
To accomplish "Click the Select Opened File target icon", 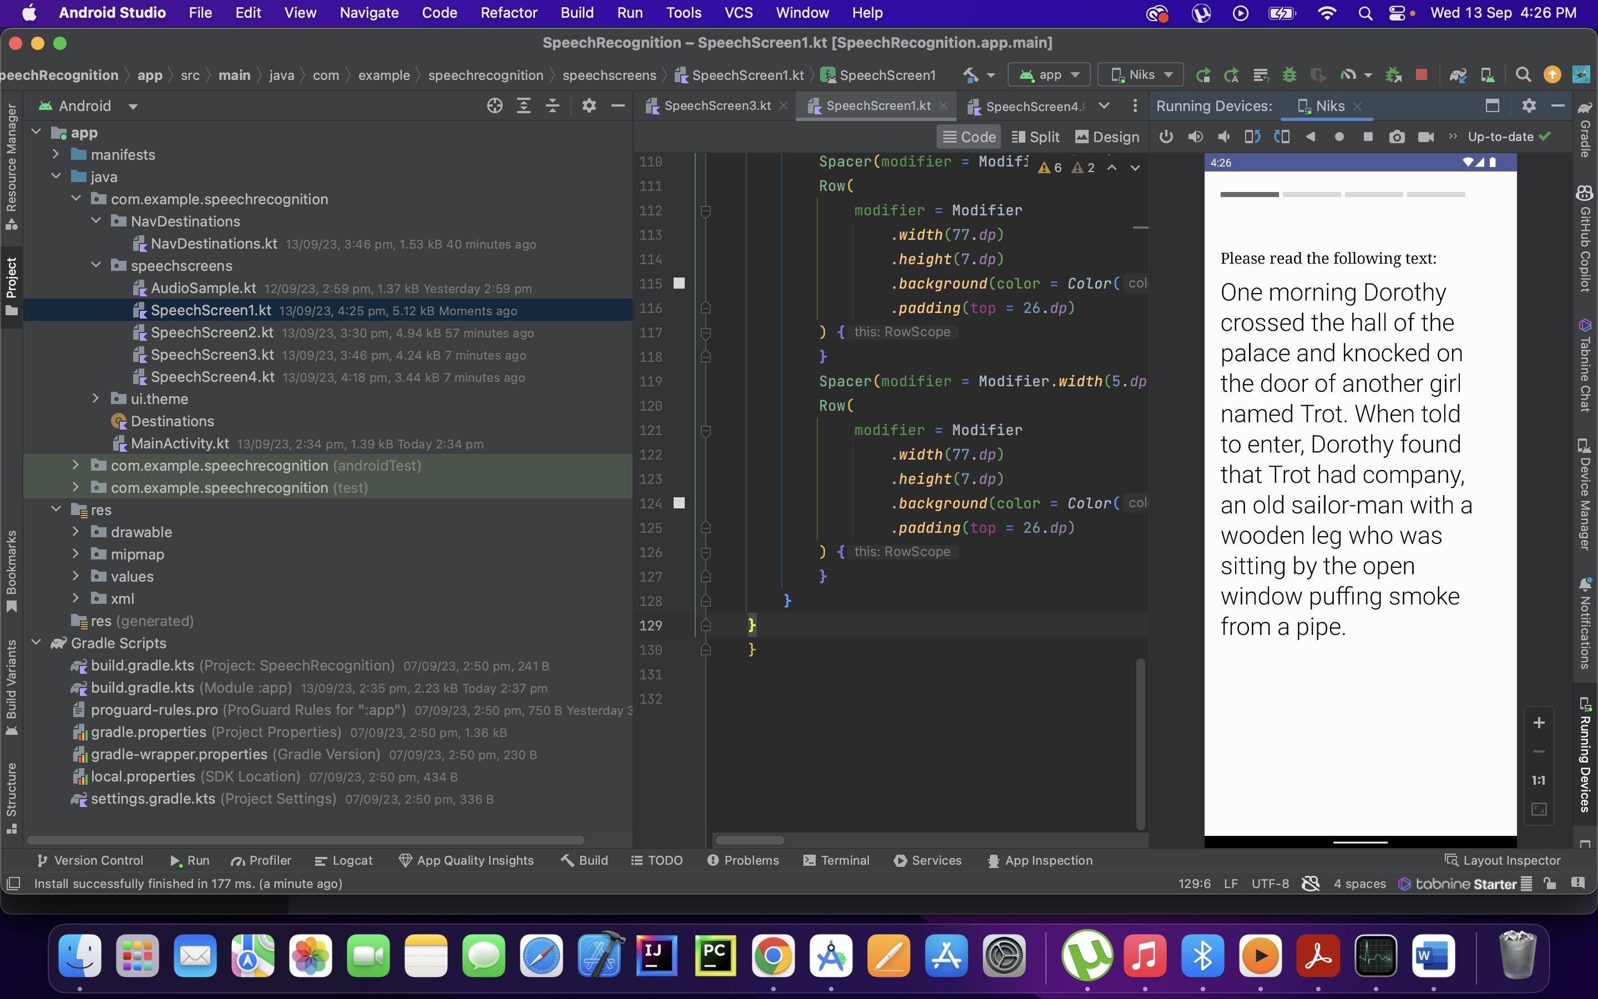I will tap(494, 105).
